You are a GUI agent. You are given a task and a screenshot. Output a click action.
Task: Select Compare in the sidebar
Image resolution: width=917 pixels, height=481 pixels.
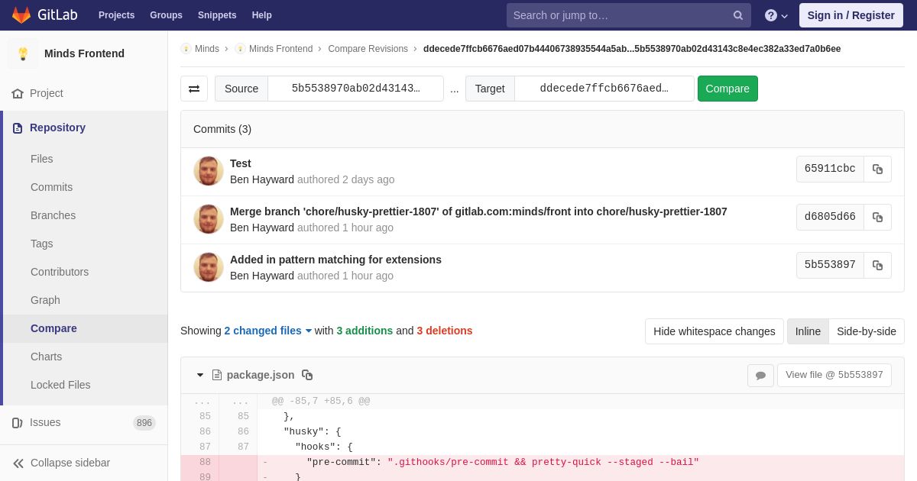(x=53, y=328)
